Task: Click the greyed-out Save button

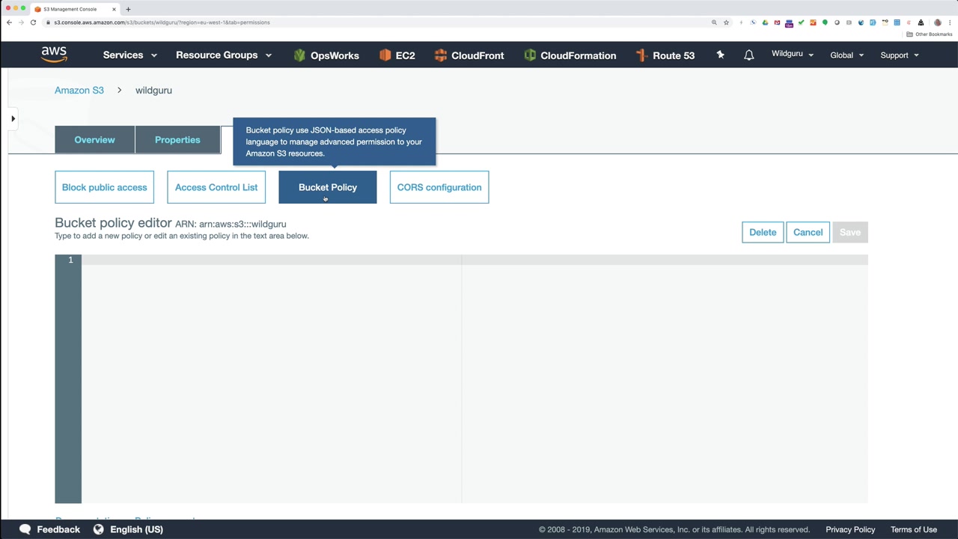Action: click(x=850, y=232)
